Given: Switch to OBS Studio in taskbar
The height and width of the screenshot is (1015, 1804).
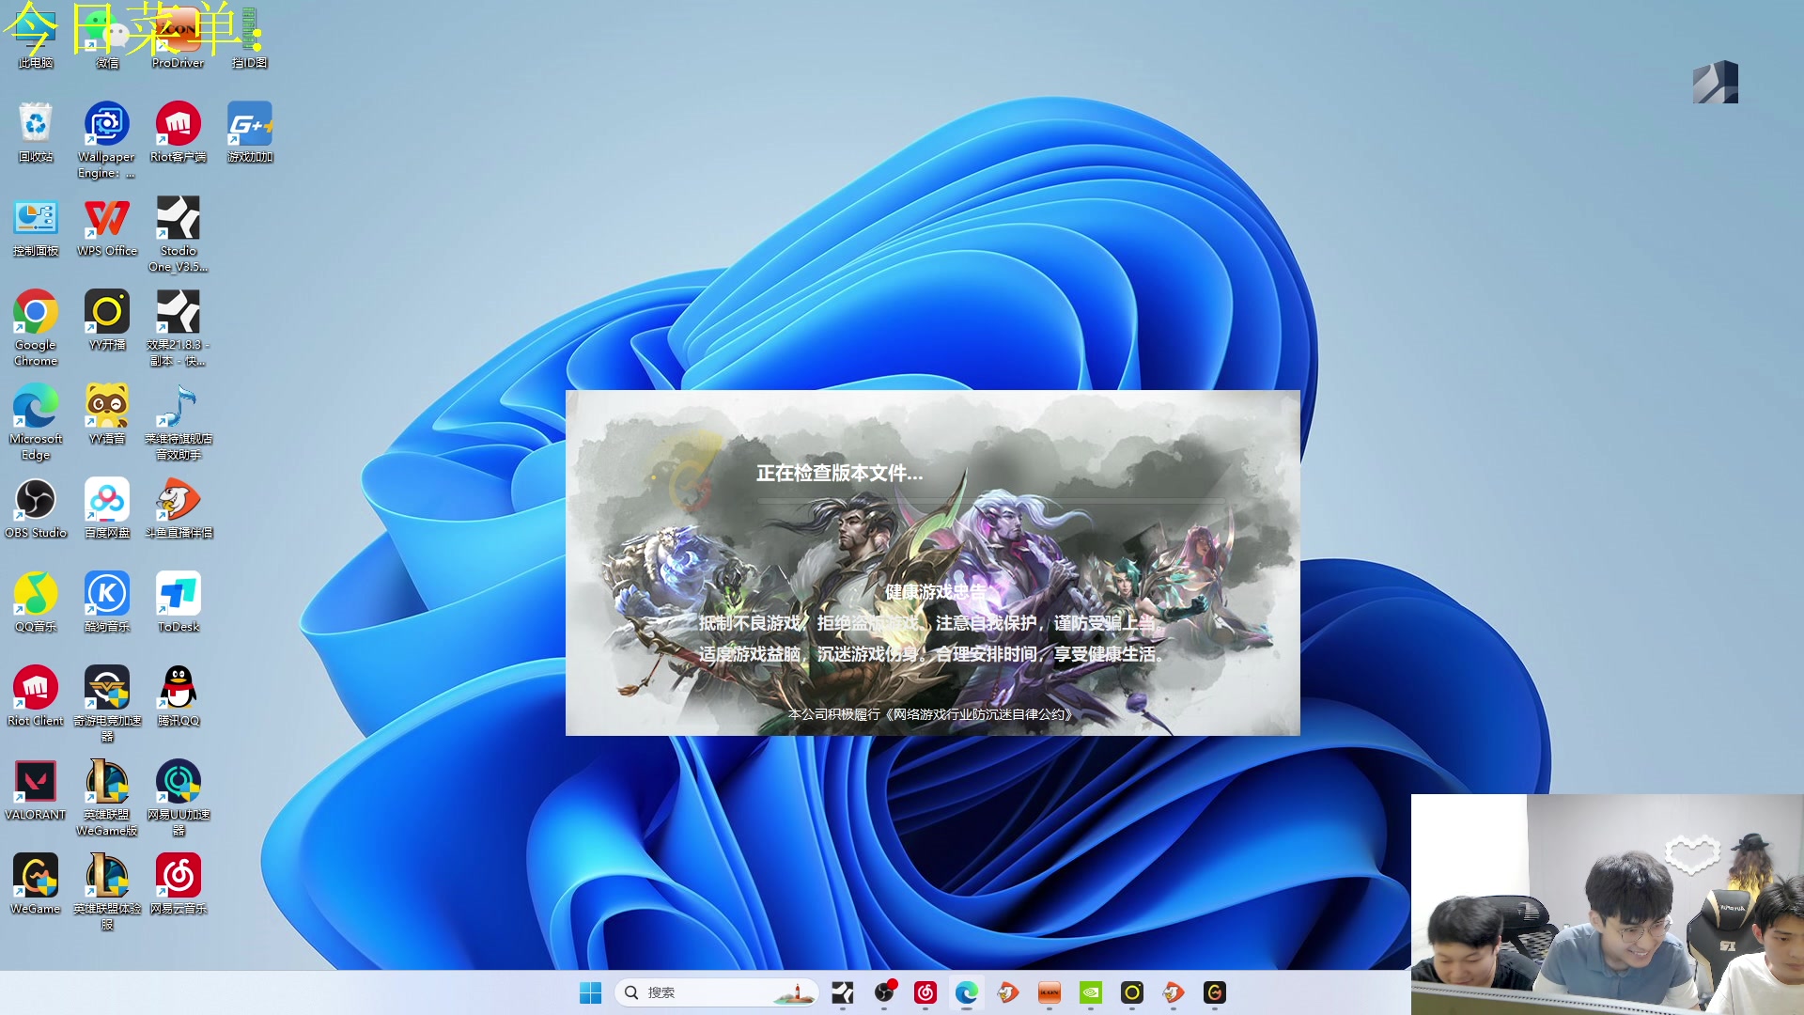Looking at the screenshot, I should pos(884,992).
